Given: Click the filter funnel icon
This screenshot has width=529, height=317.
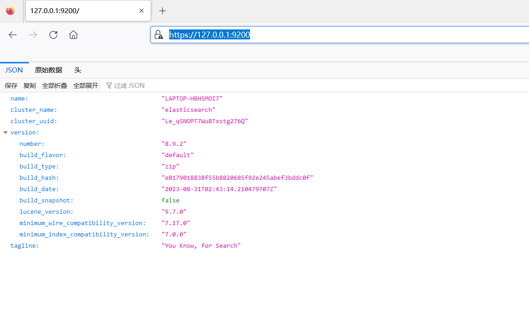Looking at the screenshot, I should (109, 86).
